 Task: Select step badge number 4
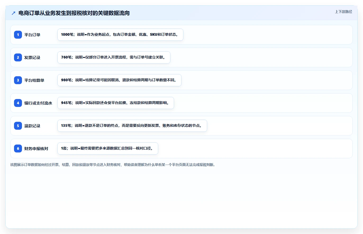(x=18, y=103)
